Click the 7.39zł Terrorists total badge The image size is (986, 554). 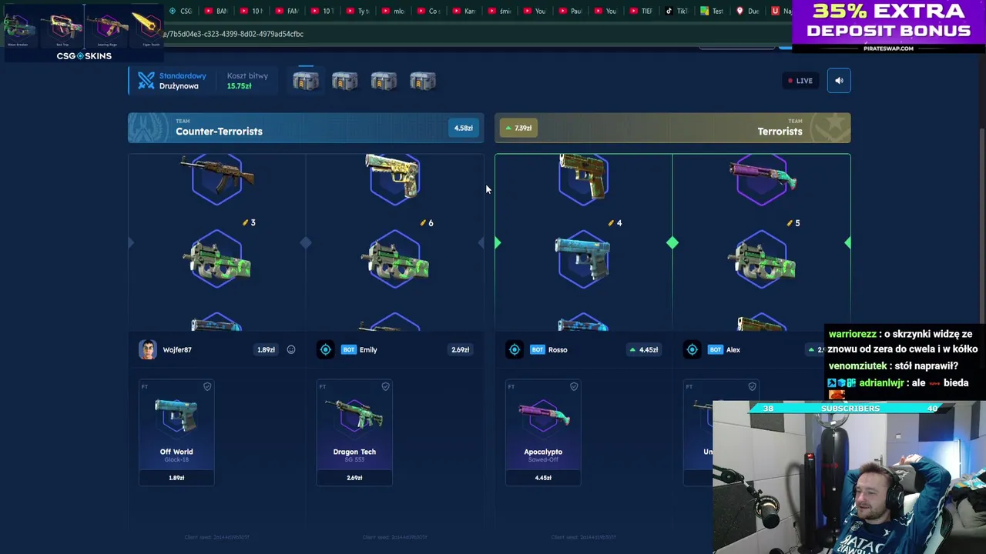[519, 128]
